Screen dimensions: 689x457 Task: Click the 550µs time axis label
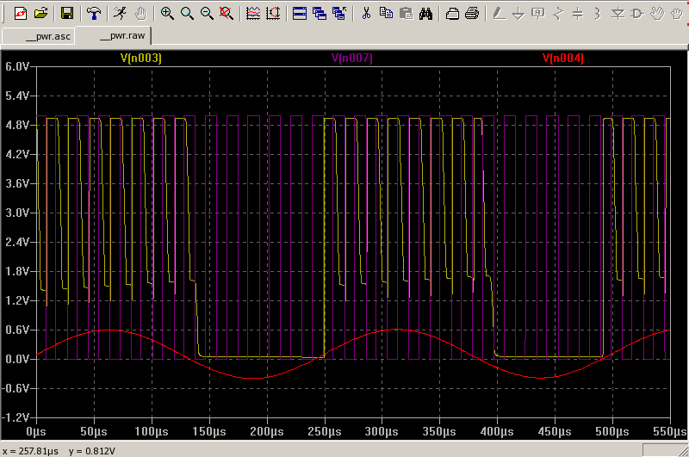point(670,431)
